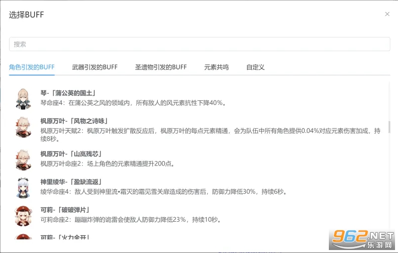The height and width of the screenshot is (253, 398).
Task: Click the buff list scrollbar thumb
Action: 389,127
